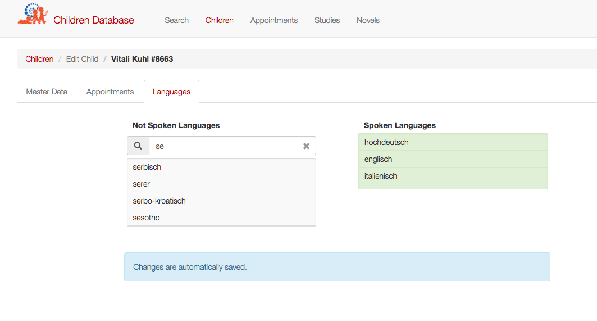Click the Children Database title link
Image resolution: width=597 pixels, height=321 pixels.
coord(94,20)
